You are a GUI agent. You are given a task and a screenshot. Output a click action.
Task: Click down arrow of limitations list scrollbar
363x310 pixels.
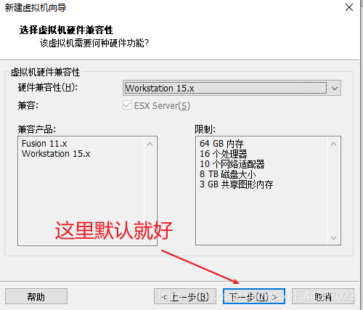pyautogui.click(x=333, y=238)
